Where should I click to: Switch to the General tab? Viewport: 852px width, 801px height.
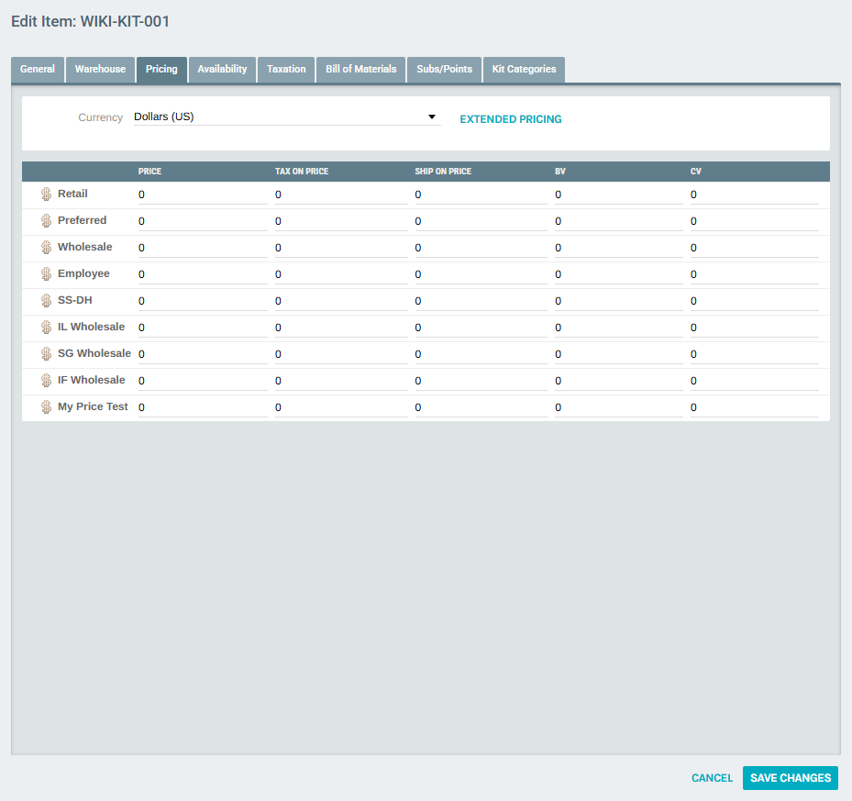point(38,70)
